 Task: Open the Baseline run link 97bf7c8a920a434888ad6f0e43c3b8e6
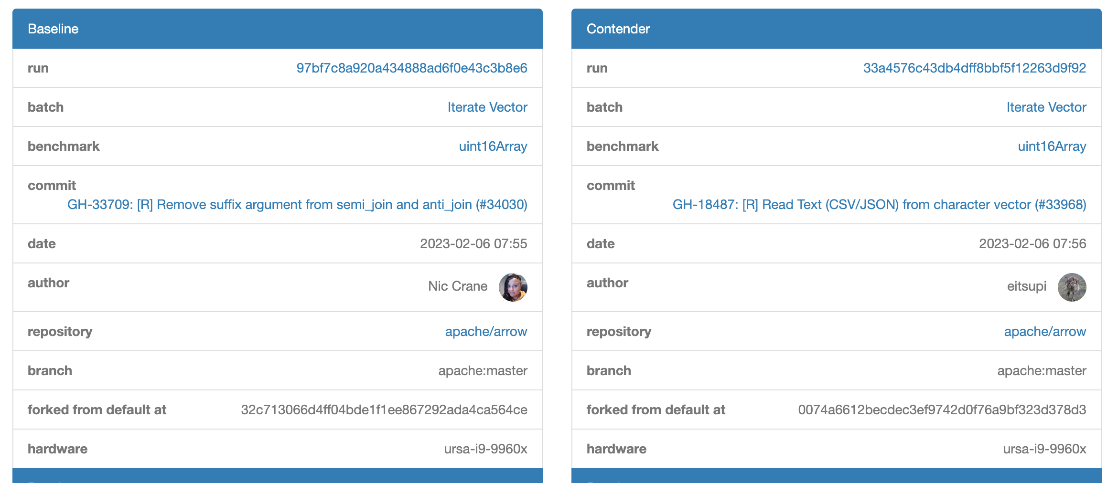(412, 68)
